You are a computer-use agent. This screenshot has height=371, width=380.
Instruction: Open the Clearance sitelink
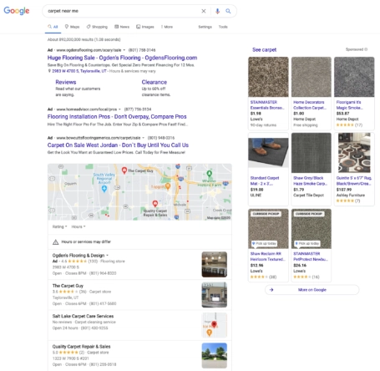click(x=155, y=82)
